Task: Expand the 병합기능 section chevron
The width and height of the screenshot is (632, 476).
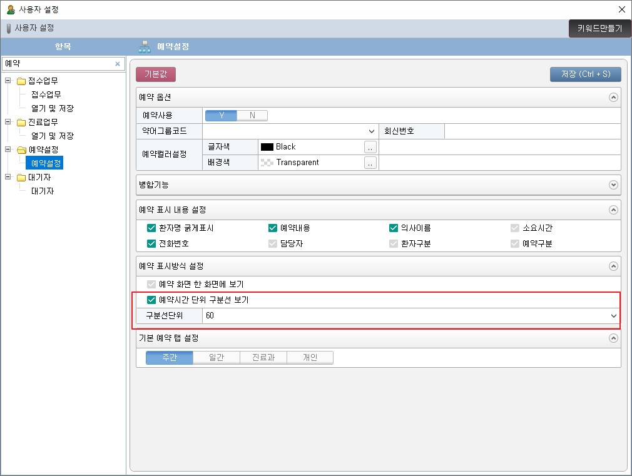Action: 613,185
